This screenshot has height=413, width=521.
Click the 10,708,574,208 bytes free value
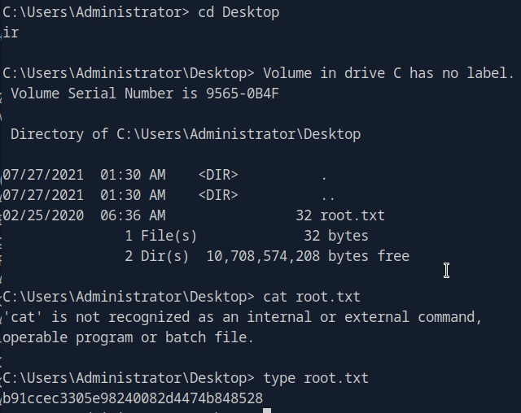pyautogui.click(x=308, y=256)
